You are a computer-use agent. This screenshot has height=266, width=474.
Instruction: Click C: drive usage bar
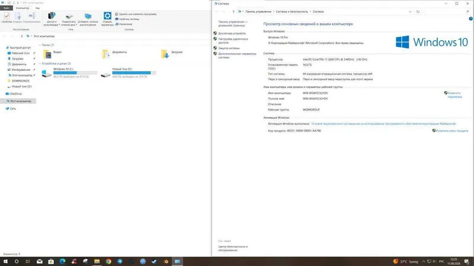75,73
